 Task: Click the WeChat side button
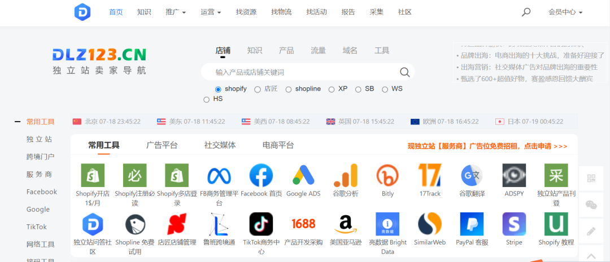click(591, 205)
